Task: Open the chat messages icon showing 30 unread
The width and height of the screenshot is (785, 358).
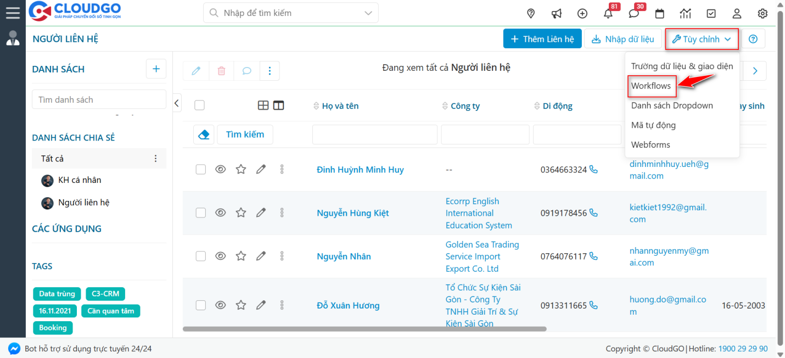Action: point(633,13)
